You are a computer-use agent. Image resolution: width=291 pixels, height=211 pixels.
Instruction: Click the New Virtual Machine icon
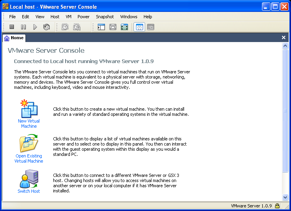click(29, 109)
